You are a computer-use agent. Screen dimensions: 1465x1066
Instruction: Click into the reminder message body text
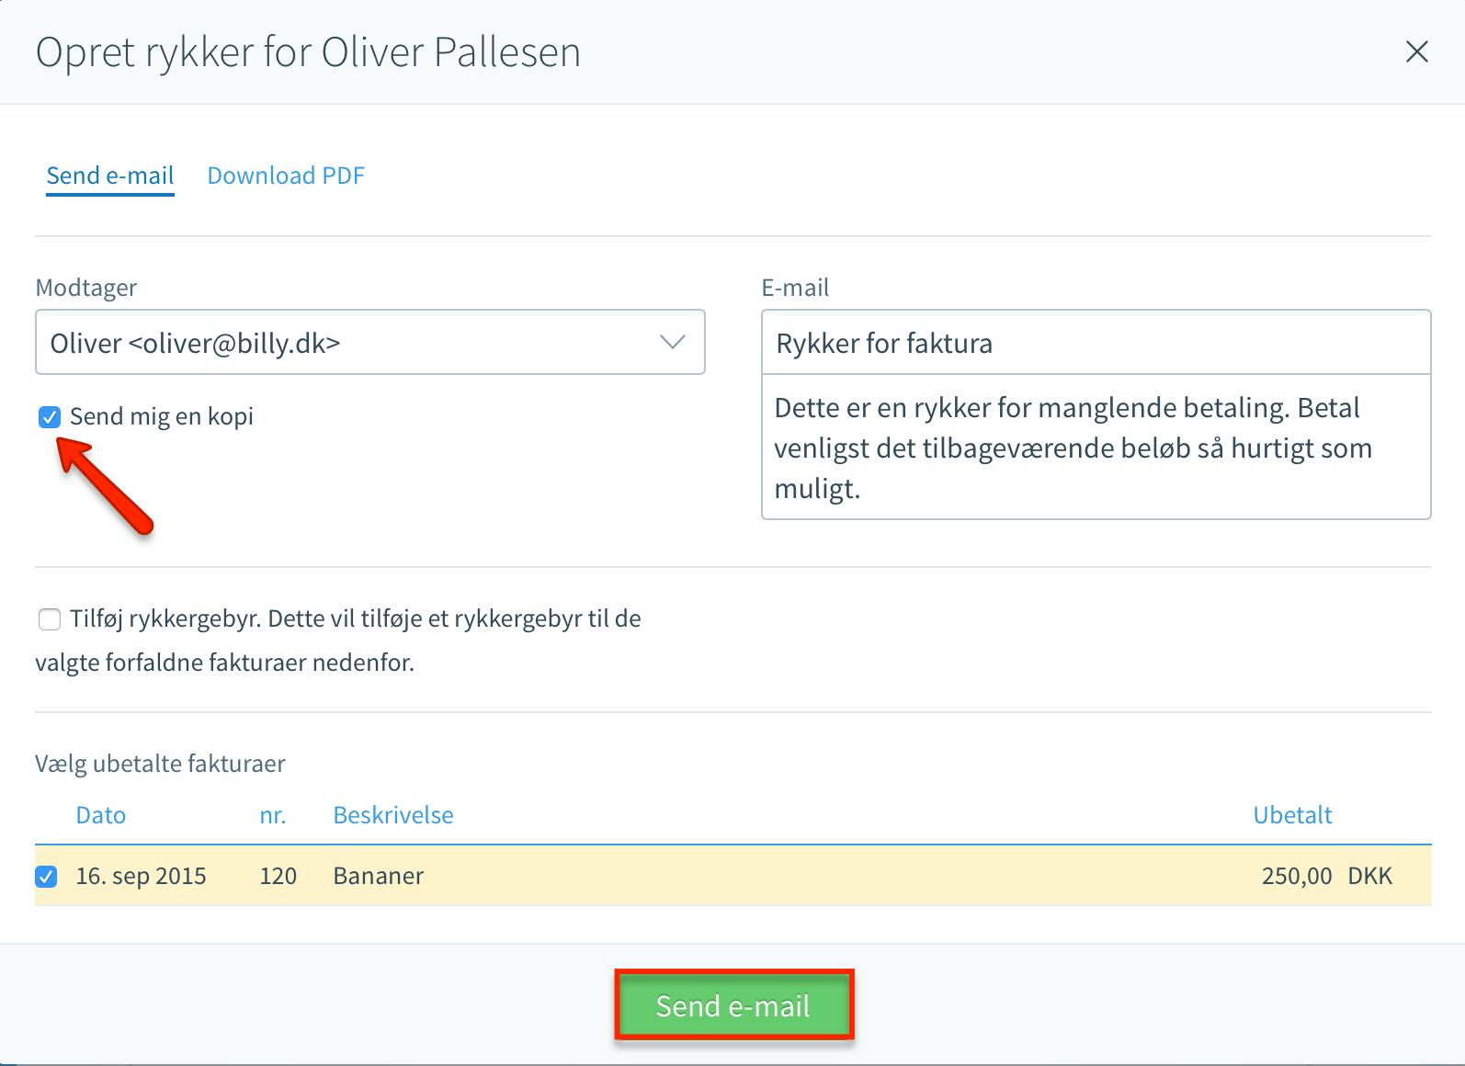pyautogui.click(x=1096, y=447)
